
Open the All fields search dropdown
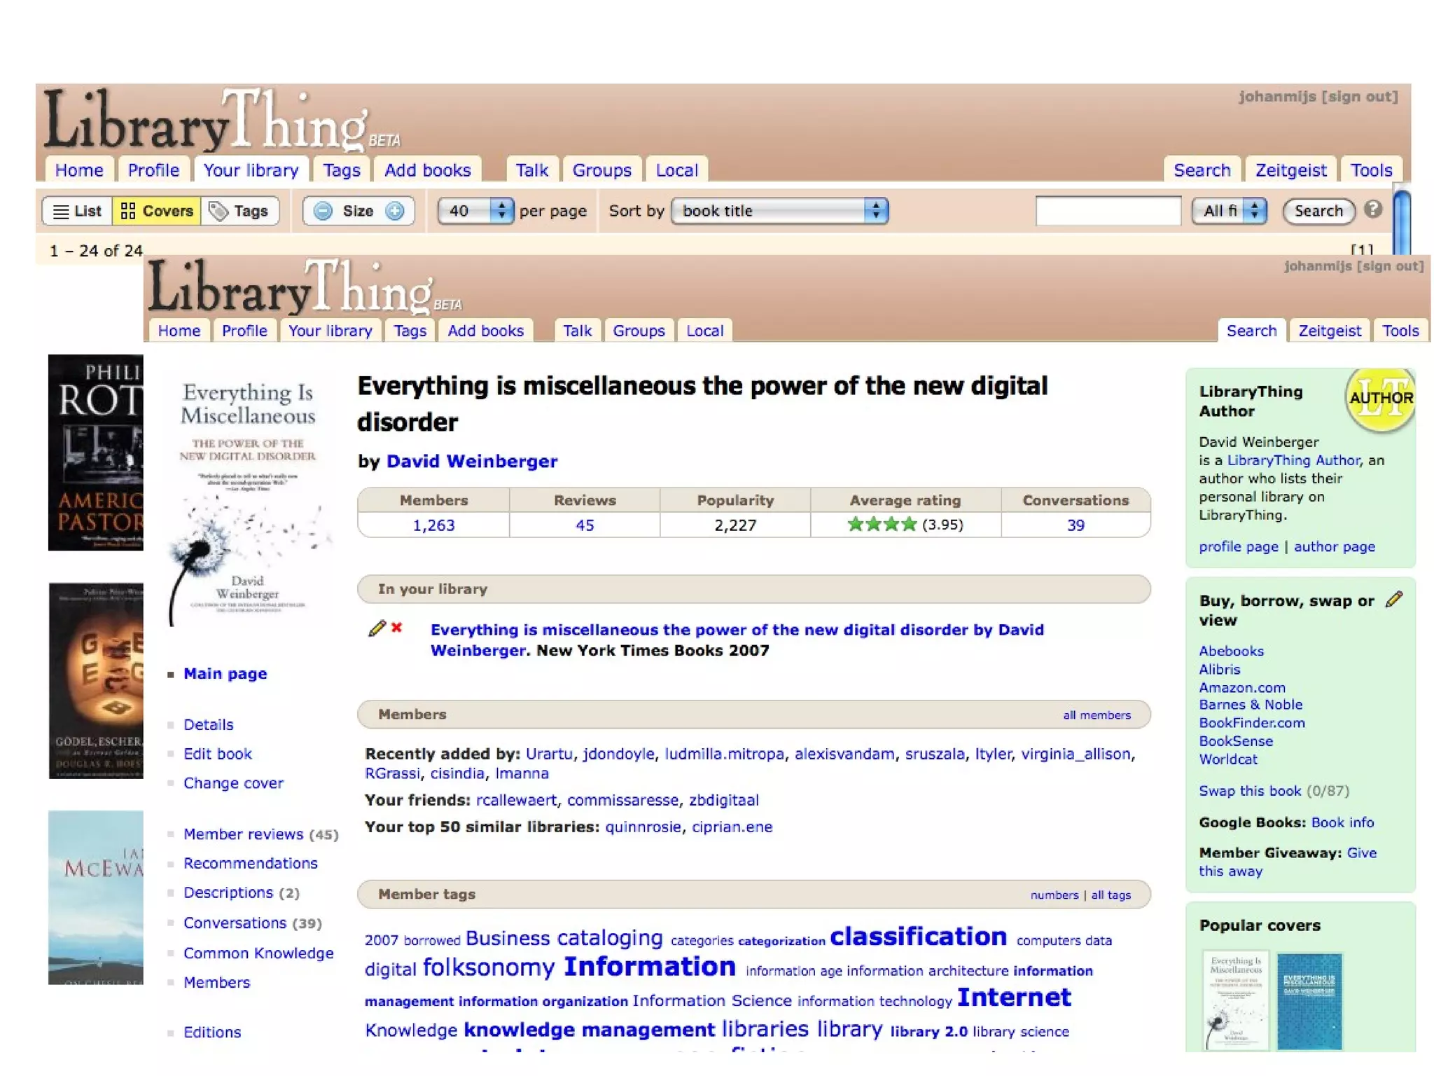(1229, 211)
